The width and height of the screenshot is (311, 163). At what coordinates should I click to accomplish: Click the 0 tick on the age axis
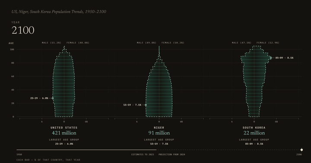pyautogui.click(x=13, y=117)
